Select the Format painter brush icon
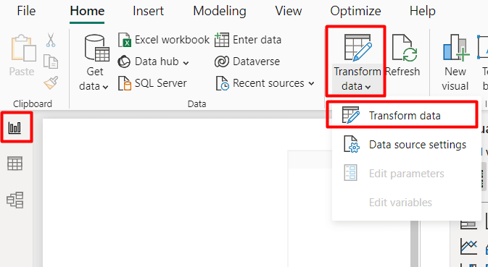The height and width of the screenshot is (267, 488). (51, 83)
